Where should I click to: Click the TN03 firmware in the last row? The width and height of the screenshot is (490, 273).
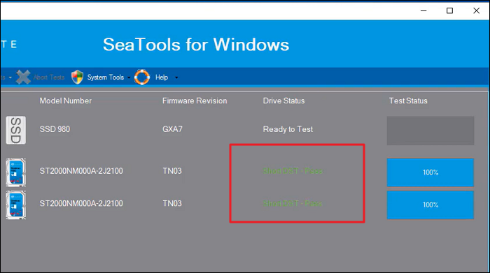click(172, 203)
